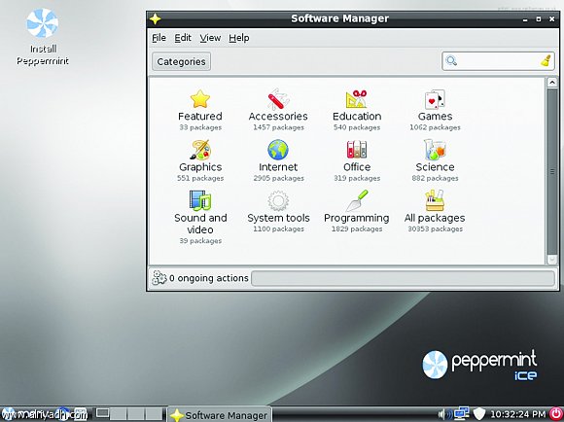Open the File menu

(159, 38)
